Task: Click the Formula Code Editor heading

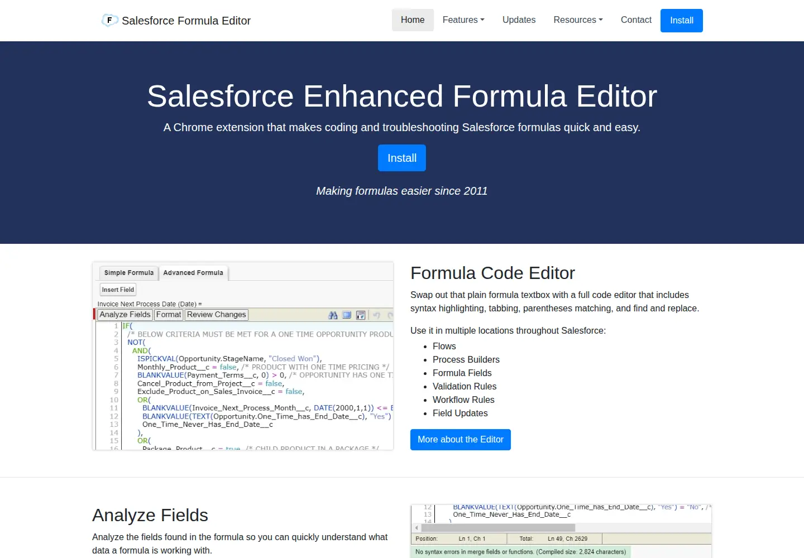Action: click(x=492, y=273)
